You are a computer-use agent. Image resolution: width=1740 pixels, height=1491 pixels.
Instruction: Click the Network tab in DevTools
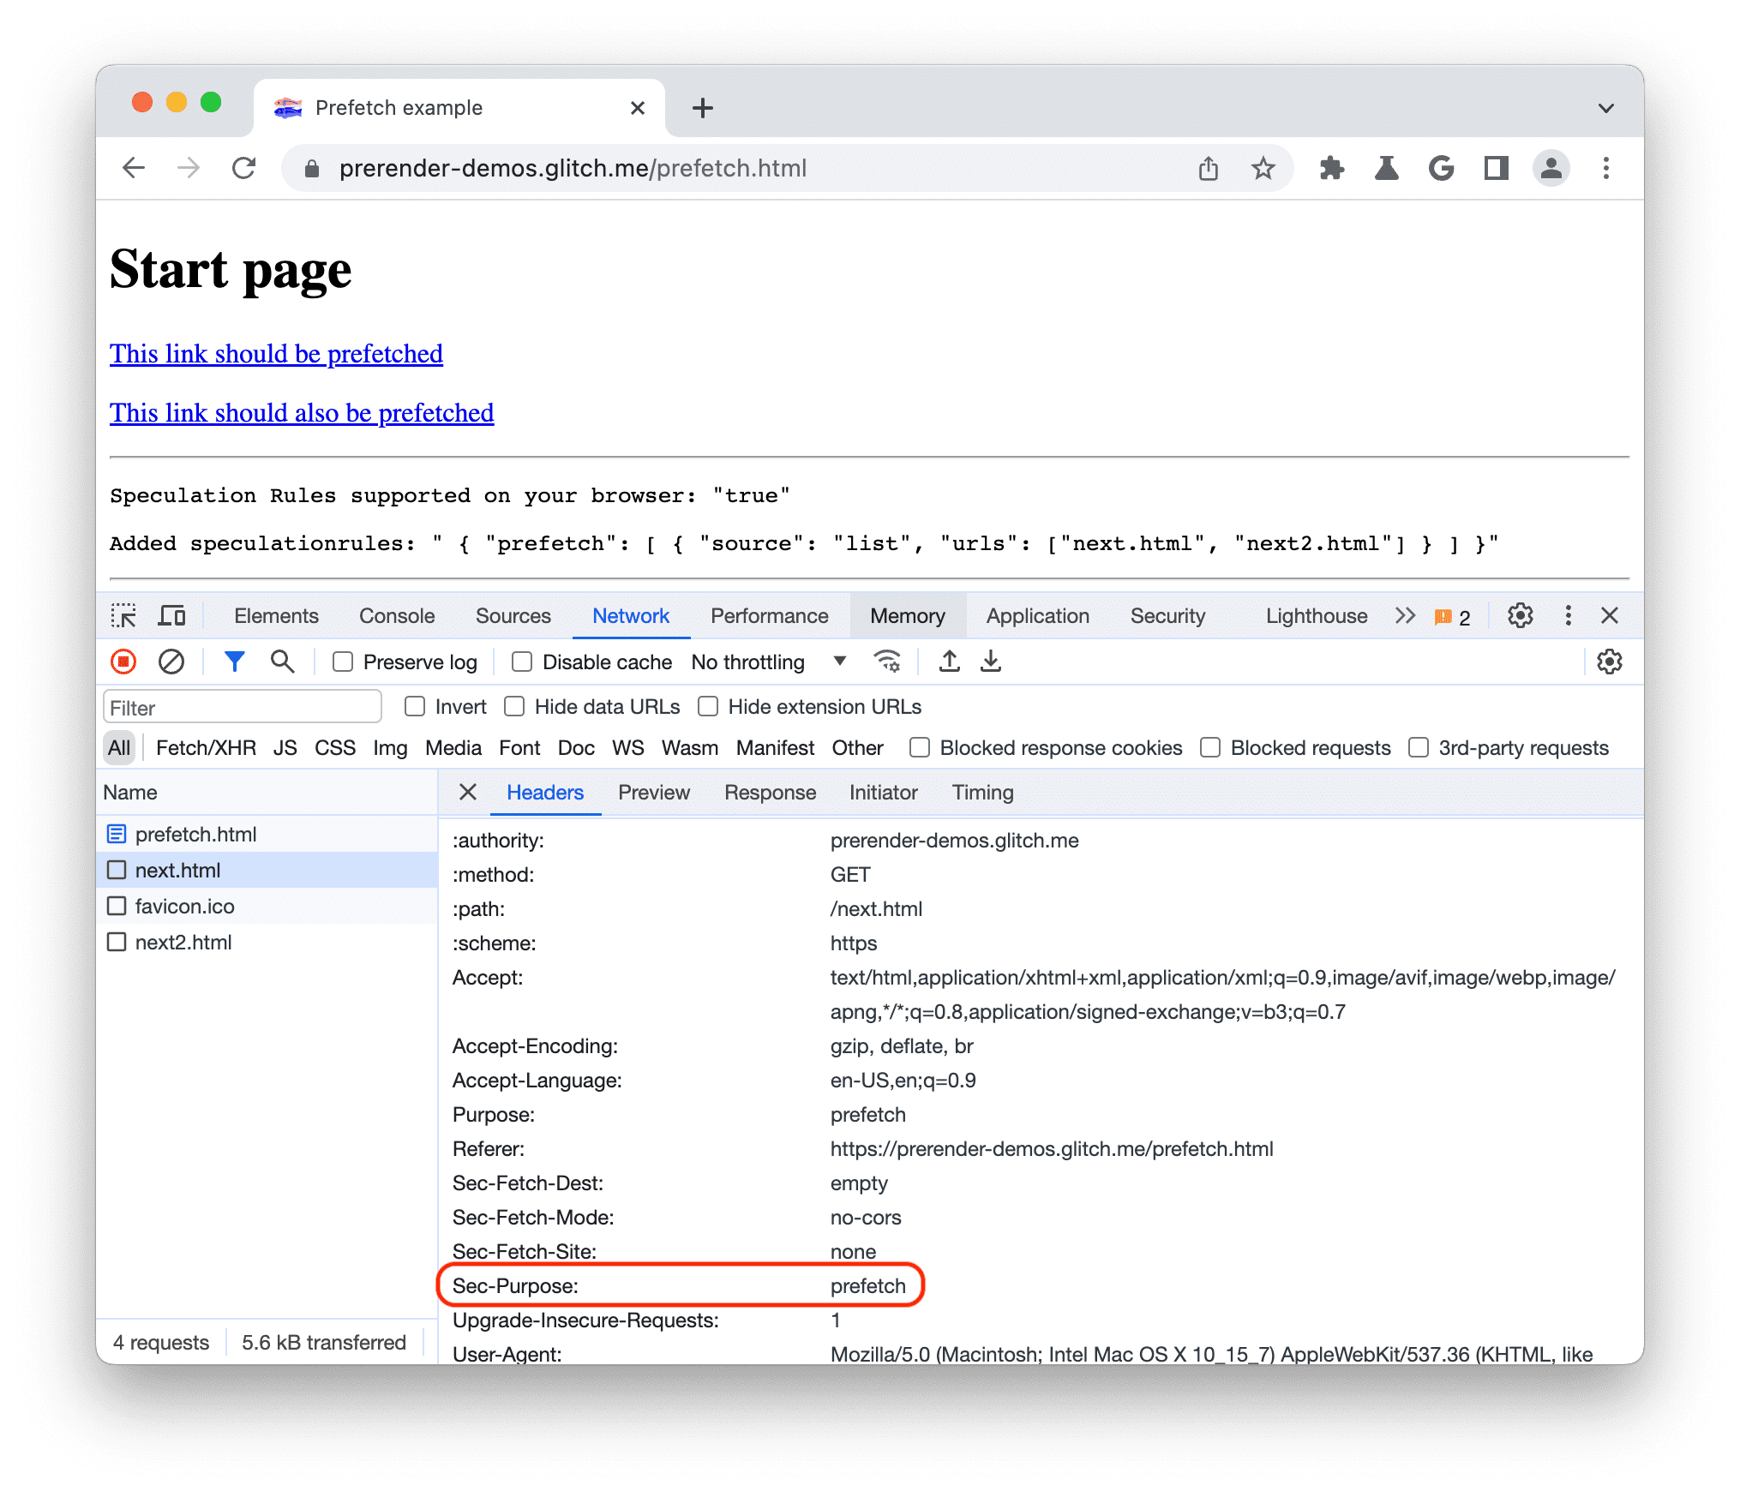(x=630, y=617)
